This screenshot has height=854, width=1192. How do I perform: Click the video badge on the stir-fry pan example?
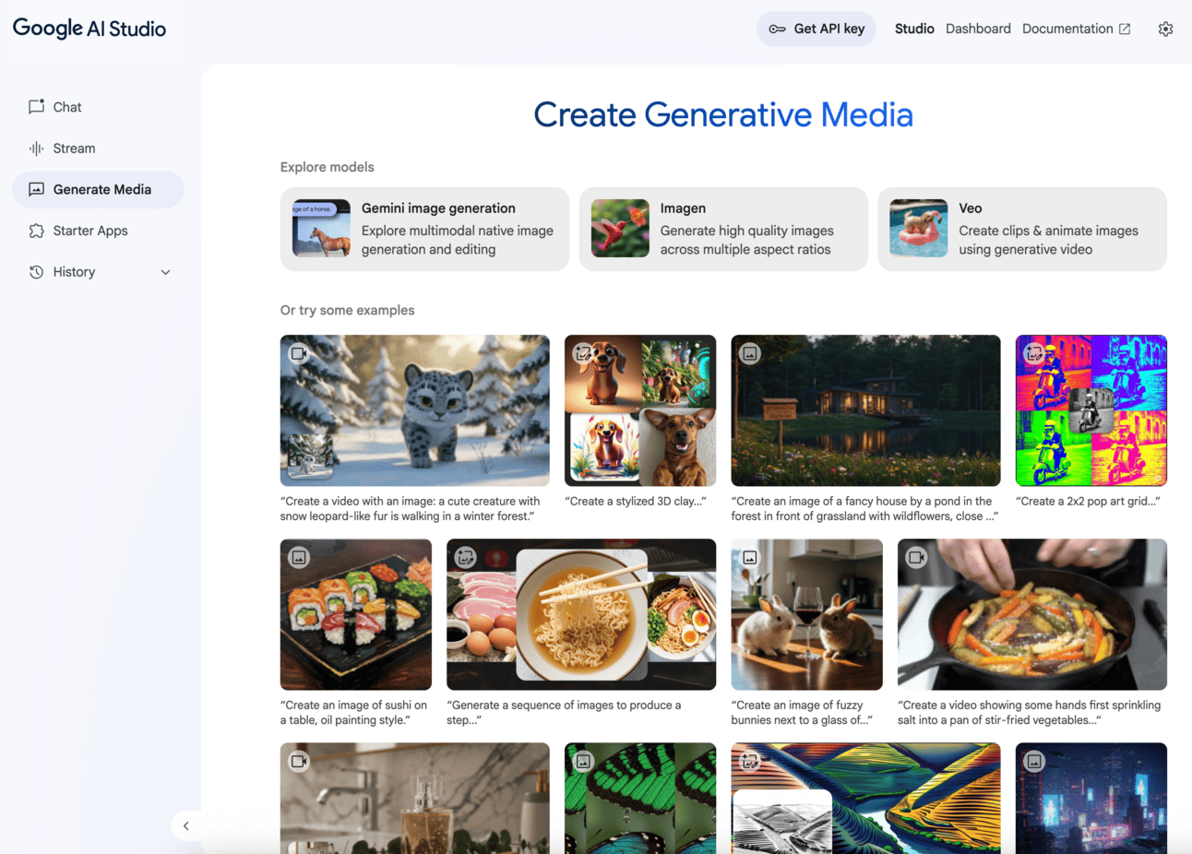pyautogui.click(x=916, y=557)
